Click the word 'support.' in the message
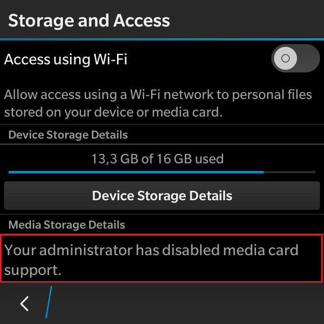The height and width of the screenshot is (324, 324). (33, 270)
